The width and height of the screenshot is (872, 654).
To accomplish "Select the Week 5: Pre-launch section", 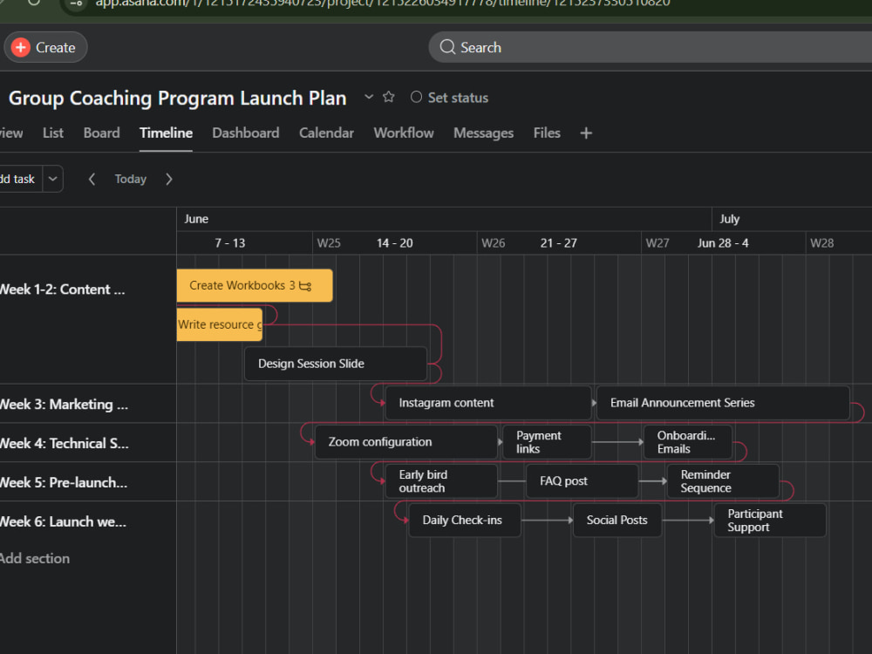I will [x=64, y=482].
